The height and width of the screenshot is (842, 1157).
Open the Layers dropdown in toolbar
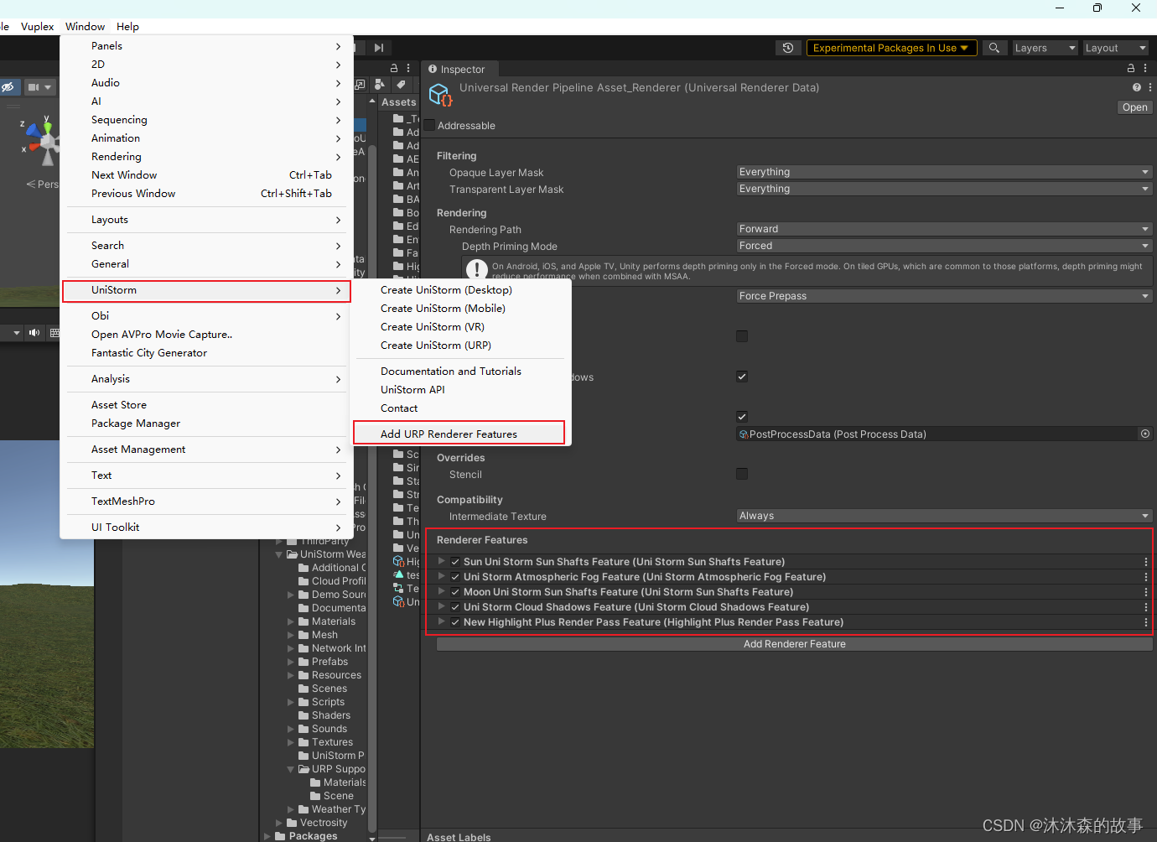click(1045, 48)
